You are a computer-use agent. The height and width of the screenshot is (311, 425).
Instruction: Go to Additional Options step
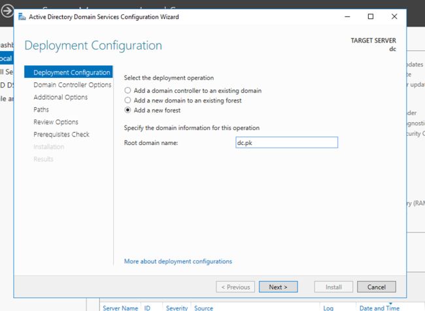pos(61,97)
